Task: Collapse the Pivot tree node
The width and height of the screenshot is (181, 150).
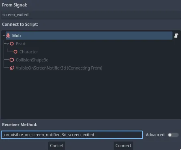Action: pos(7,44)
